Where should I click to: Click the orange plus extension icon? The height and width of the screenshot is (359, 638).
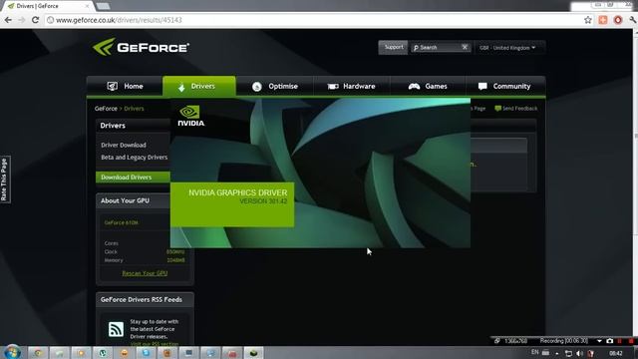pyautogui.click(x=603, y=20)
